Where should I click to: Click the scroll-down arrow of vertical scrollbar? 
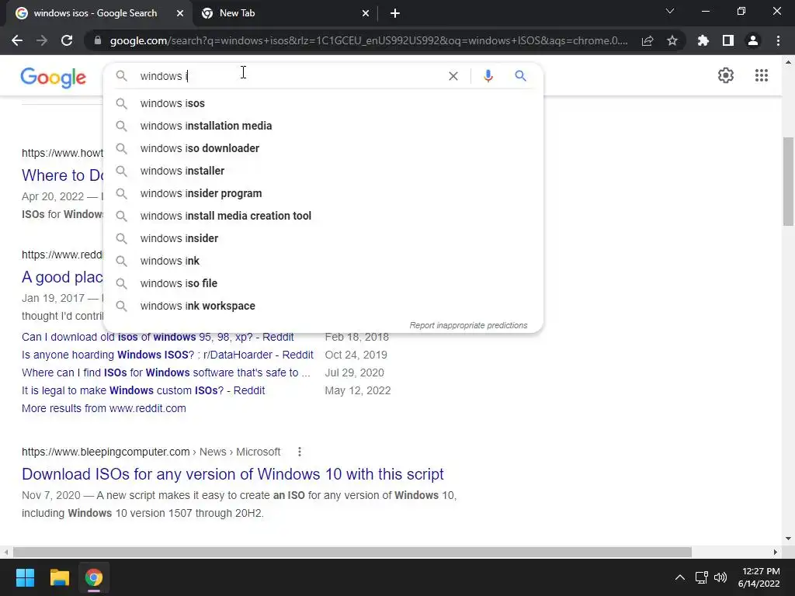click(x=788, y=539)
